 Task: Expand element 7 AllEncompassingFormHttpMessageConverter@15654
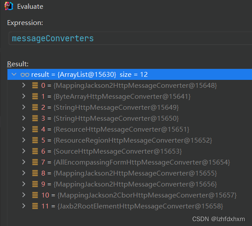point(24,162)
